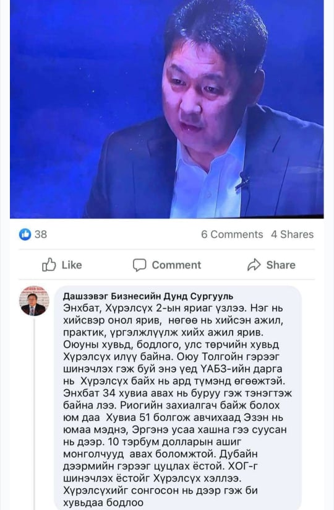Image resolution: width=334 pixels, height=510 pixels.
Task: Click the comment thread line below avatar
Action: click(34, 415)
